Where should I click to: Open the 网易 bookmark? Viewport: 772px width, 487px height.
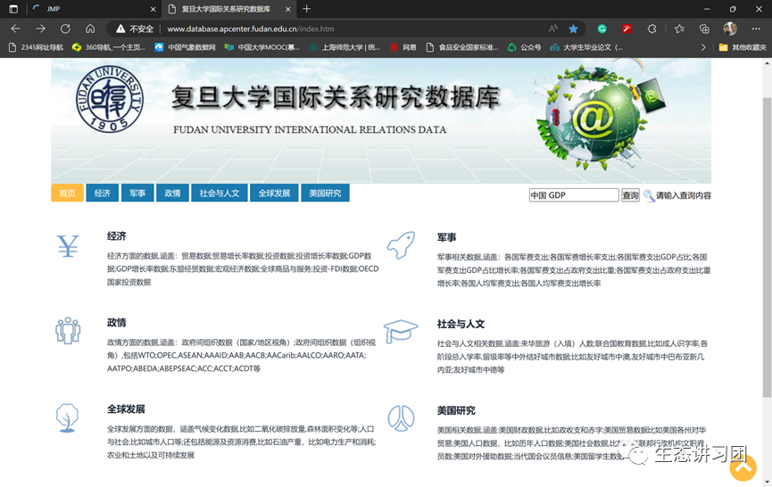403,47
